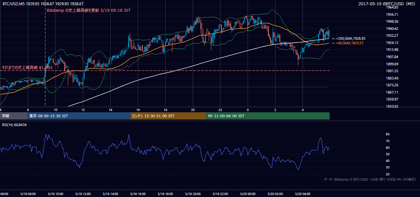
Task: Click hour label 14 under the price chart
Action: [111, 110]
